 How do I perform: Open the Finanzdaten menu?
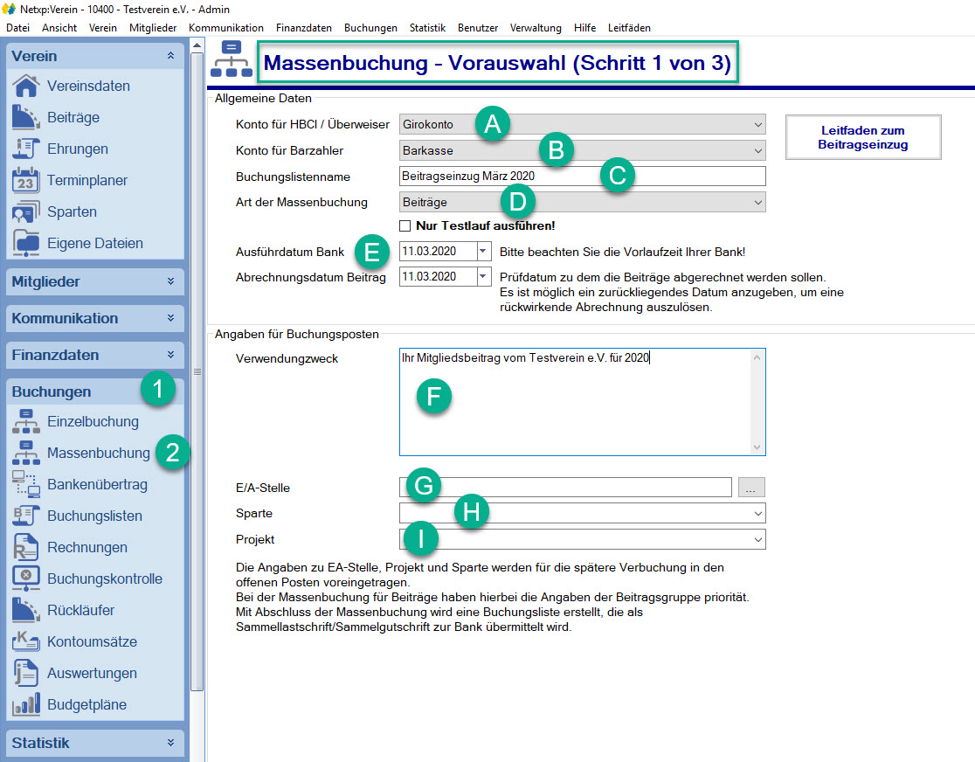[304, 28]
